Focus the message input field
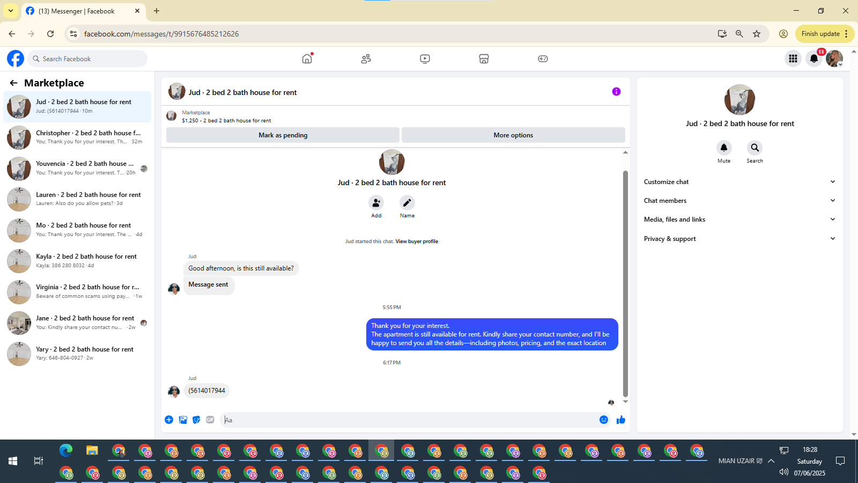This screenshot has height=483, width=858. [410, 420]
